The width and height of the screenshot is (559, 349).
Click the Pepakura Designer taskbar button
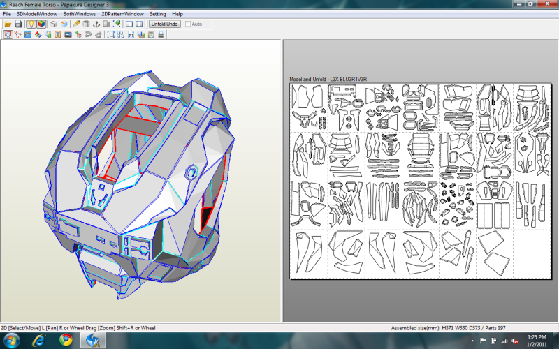[92, 341]
